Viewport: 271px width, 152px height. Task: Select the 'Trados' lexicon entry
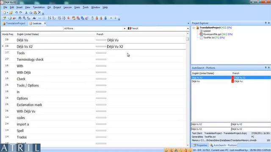pyautogui.click(x=22, y=137)
